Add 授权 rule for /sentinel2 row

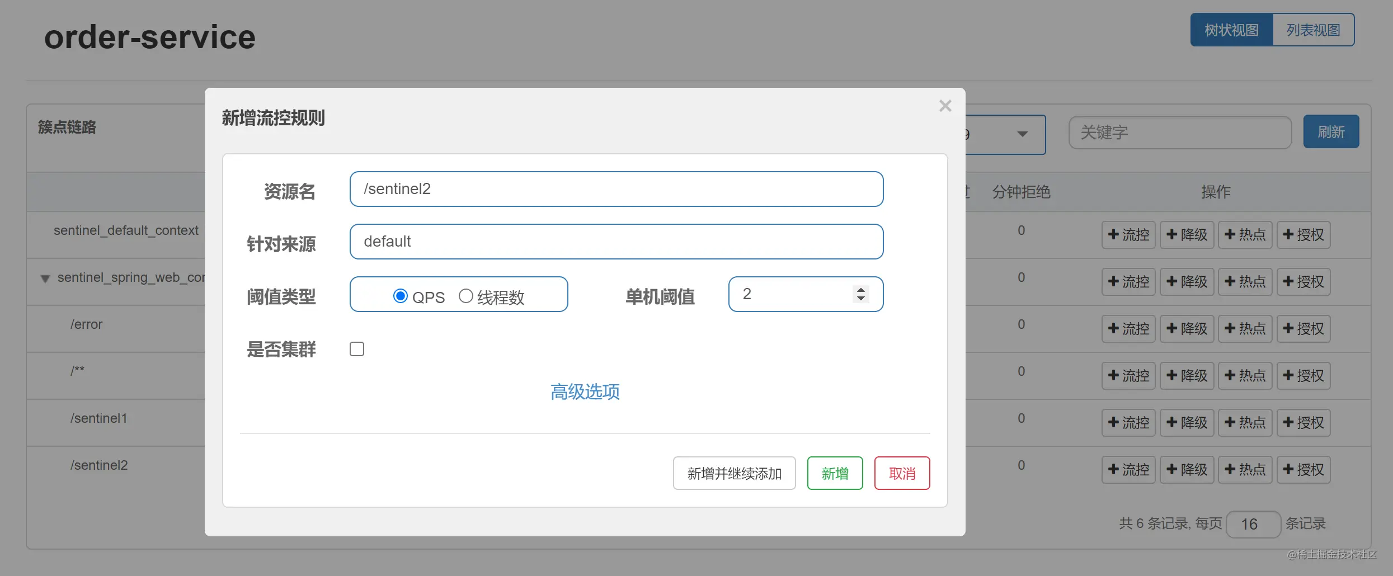1303,470
